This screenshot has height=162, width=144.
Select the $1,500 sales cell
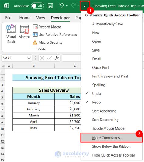point(68,115)
